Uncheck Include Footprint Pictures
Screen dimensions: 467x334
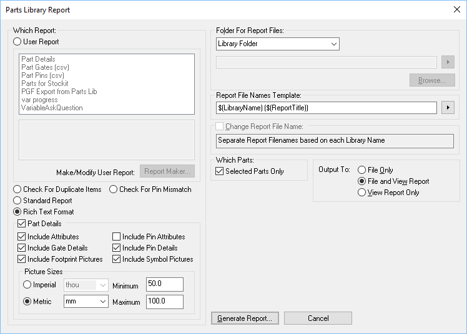click(22, 259)
